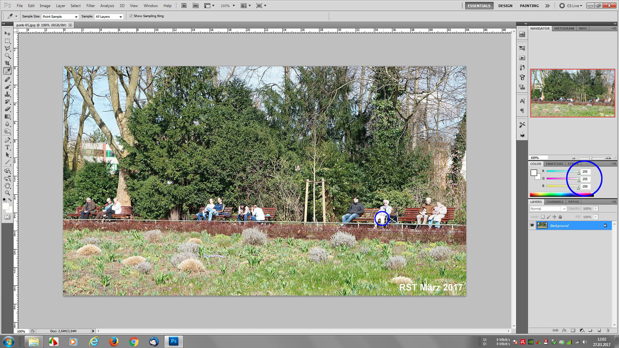Open the Normal blend mode dropdown

point(548,209)
